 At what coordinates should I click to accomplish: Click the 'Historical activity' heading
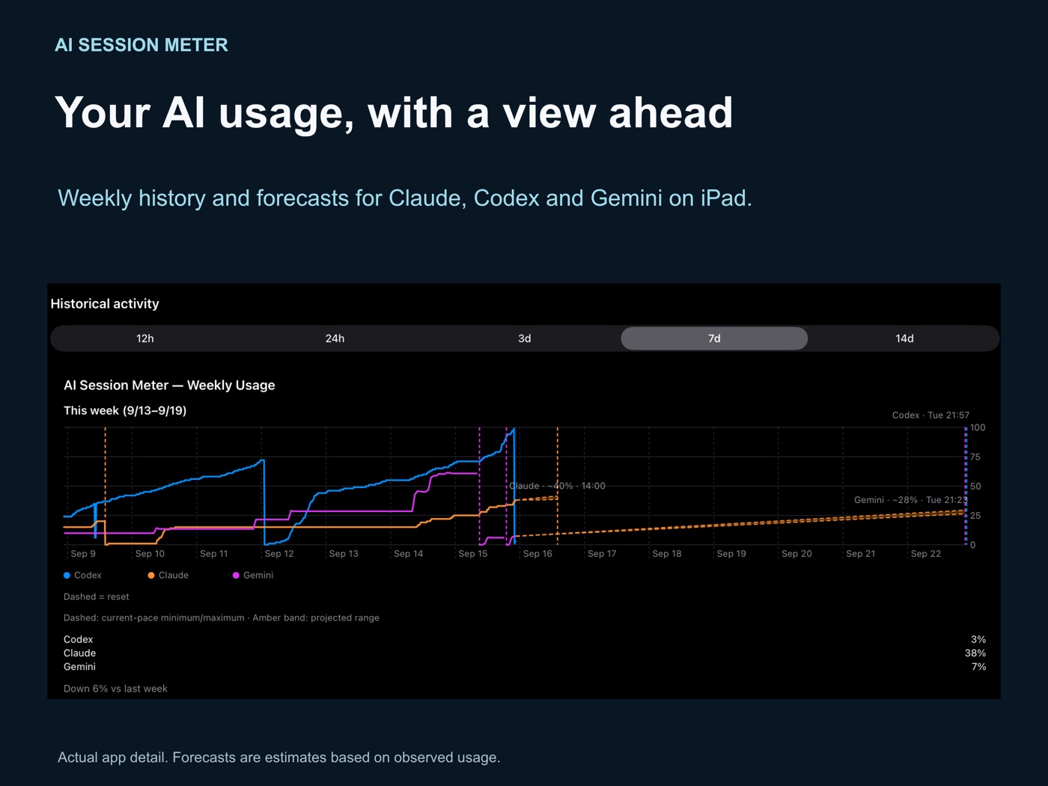click(105, 304)
